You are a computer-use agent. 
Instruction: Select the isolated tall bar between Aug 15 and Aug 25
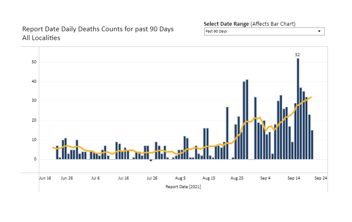pos(227,133)
